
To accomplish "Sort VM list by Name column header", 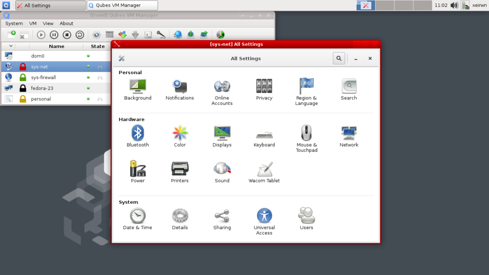I will point(56,46).
